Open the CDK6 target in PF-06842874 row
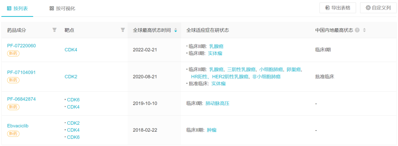The width and height of the screenshot is (398, 146). (x=73, y=99)
